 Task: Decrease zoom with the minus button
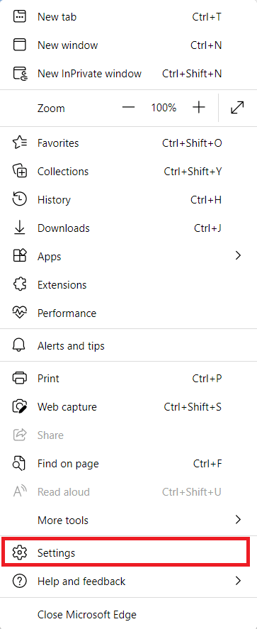[128, 108]
